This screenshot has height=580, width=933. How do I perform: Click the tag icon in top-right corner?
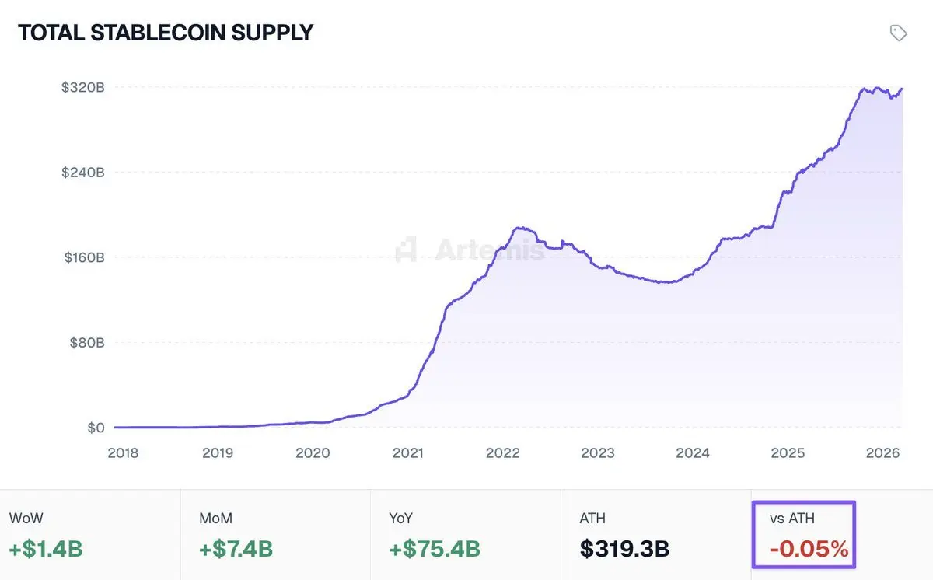pos(898,33)
